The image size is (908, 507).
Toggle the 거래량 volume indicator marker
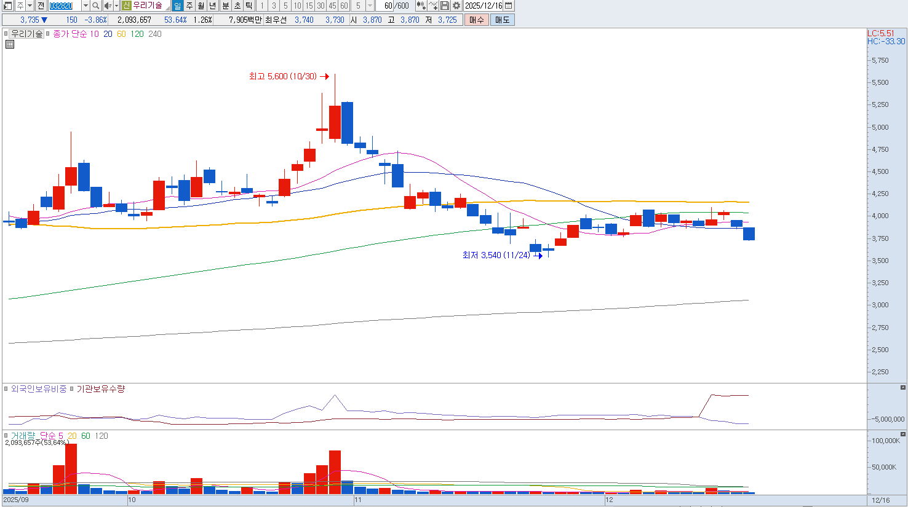(6, 436)
